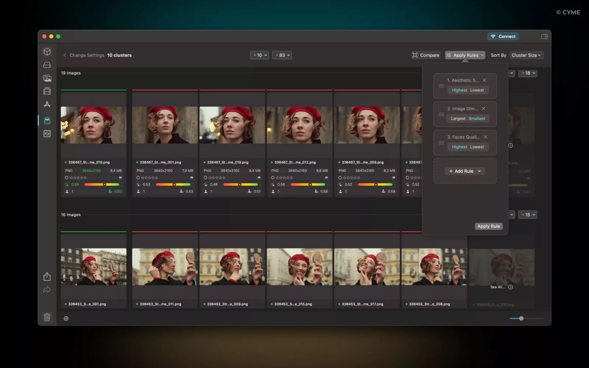Go back using Change Settings arrow
Image resolution: width=589 pixels, height=368 pixels.
(x=64, y=55)
